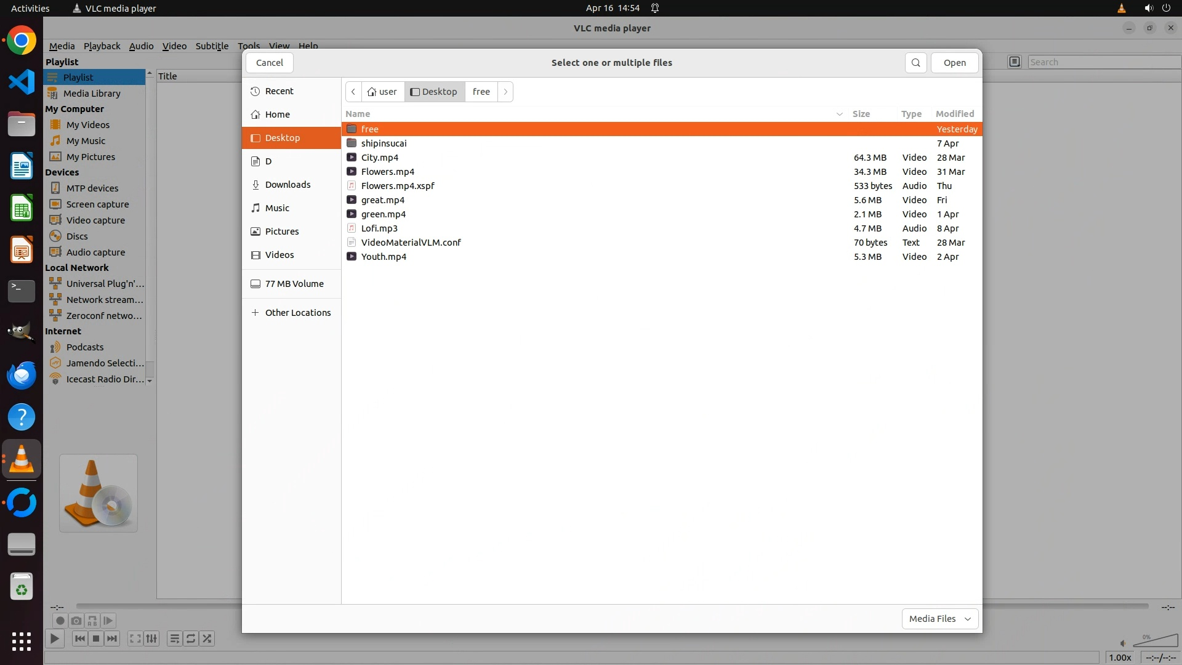The height and width of the screenshot is (665, 1182).
Task: Take a snapshot with camera icon
Action: [76, 621]
